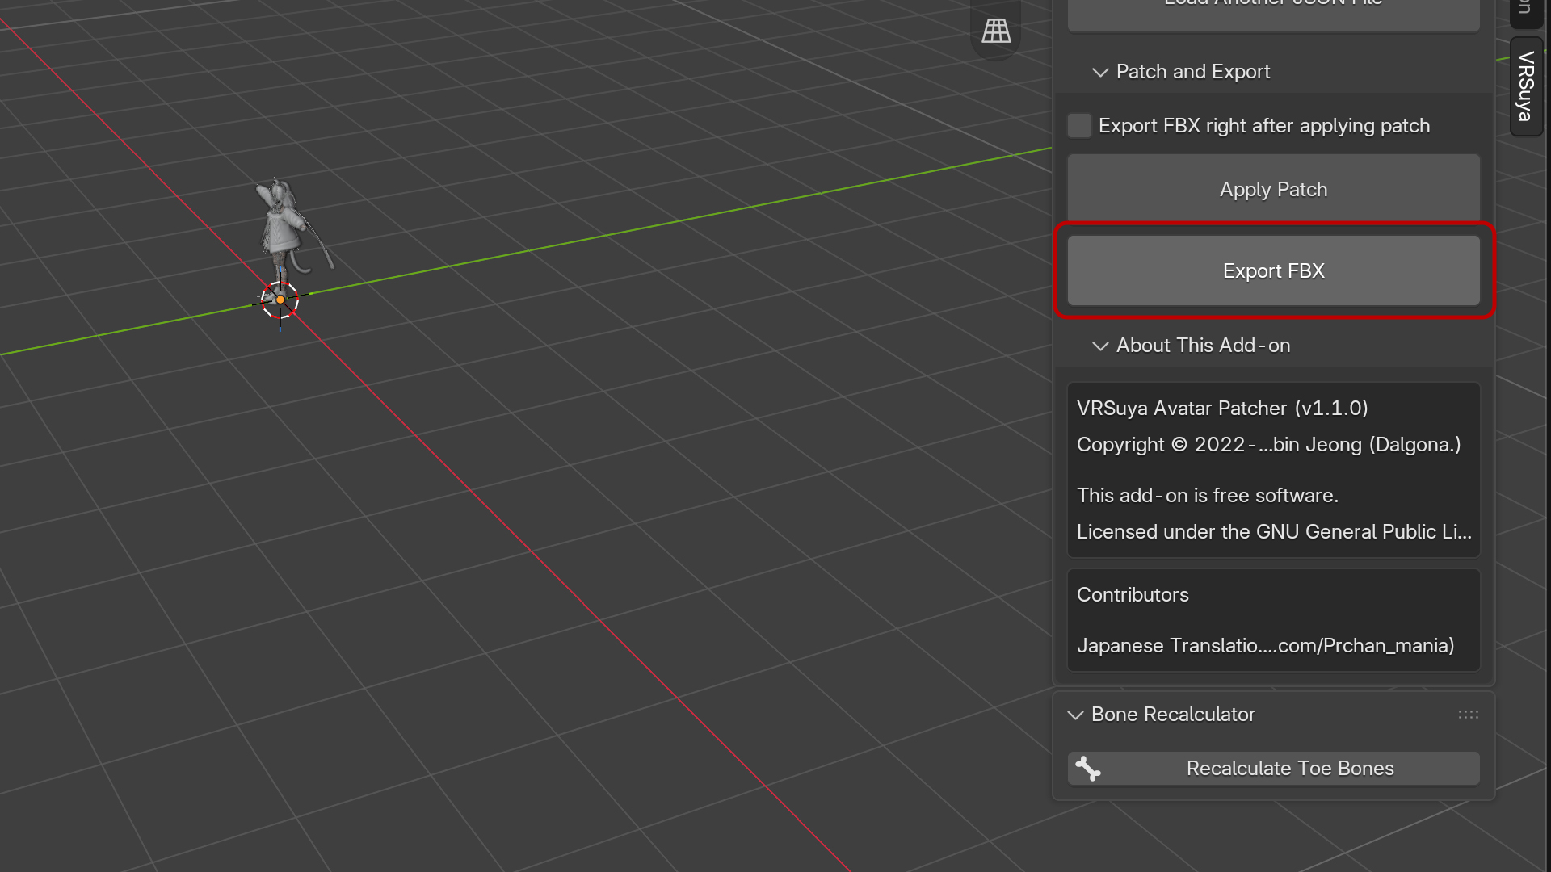Collapse the About This Add-on section
Image resolution: width=1551 pixels, height=872 pixels.
(1099, 346)
